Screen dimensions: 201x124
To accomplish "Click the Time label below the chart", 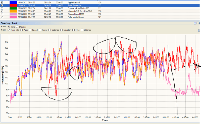I will click(x=105, y=120).
